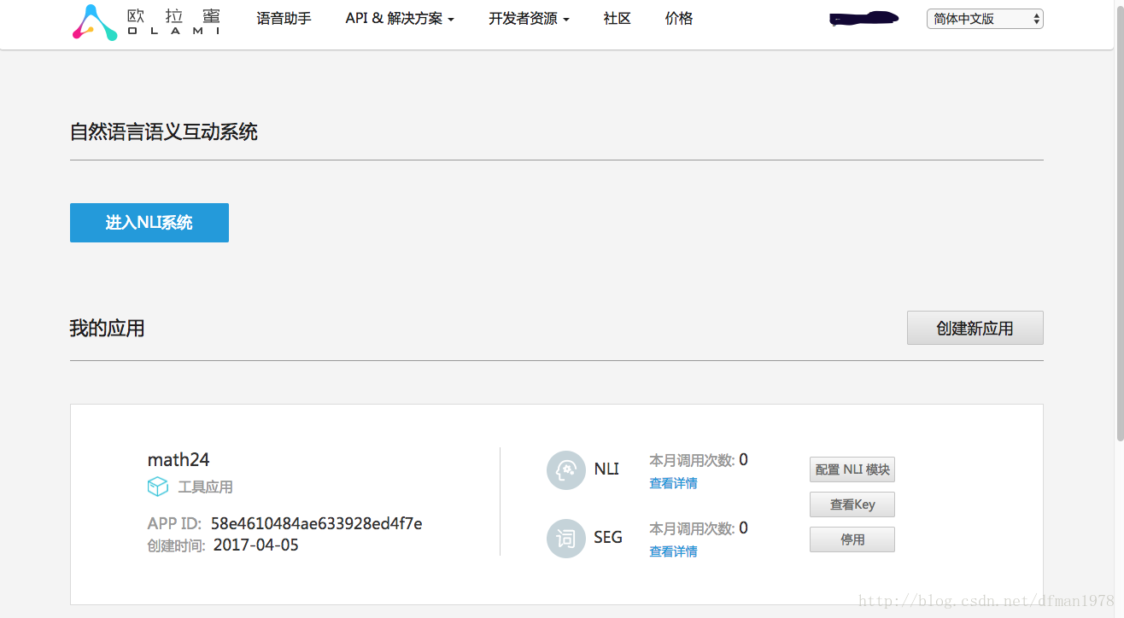Click the 进入NLI系统 button
The image size is (1124, 618).
[149, 223]
